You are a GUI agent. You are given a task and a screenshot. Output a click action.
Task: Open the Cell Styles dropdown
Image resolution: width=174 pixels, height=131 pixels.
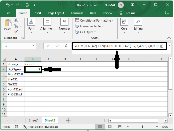[85, 32]
